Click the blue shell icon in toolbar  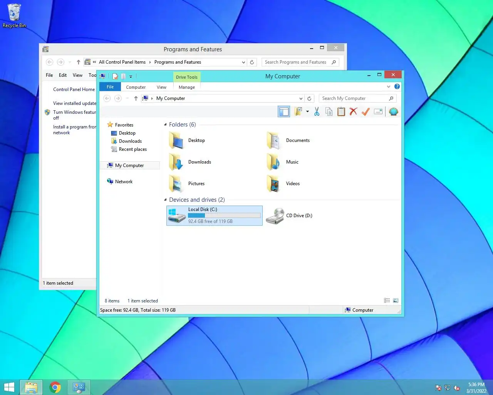(393, 112)
